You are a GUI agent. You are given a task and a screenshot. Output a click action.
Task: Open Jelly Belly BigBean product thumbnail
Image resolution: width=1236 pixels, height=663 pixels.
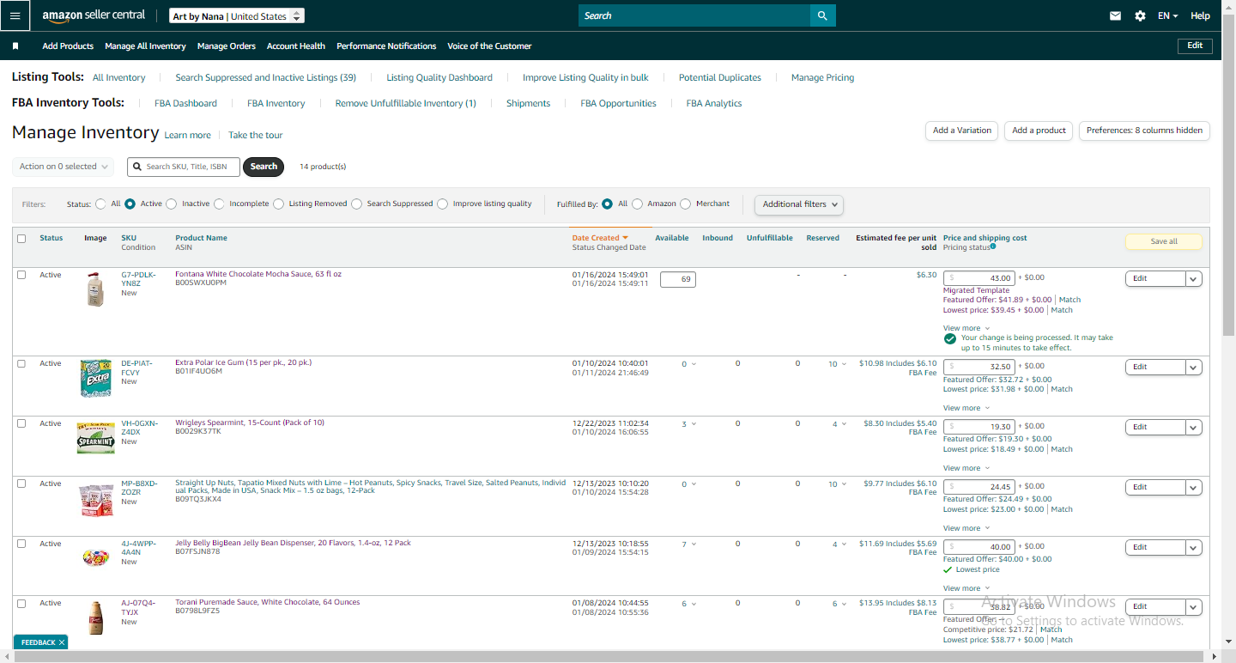[x=95, y=558]
